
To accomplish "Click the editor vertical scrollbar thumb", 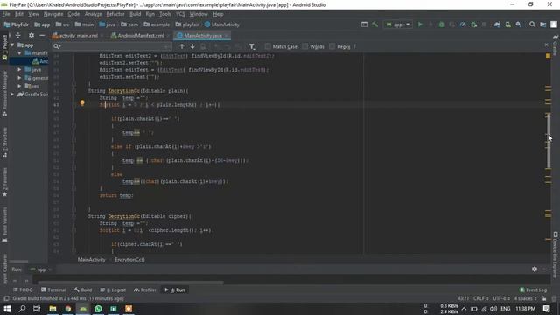I will pyautogui.click(x=549, y=140).
